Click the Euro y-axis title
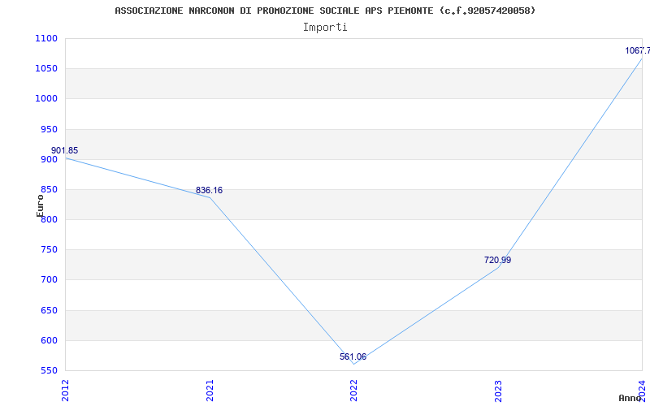The image size is (650, 406). pos(40,205)
